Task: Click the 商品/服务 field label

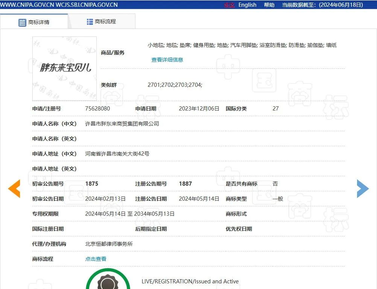Action: tap(112, 53)
